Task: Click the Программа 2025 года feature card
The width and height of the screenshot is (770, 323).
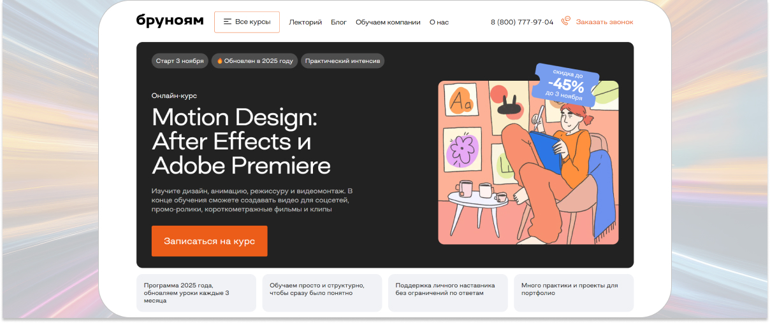Action: [196, 293]
